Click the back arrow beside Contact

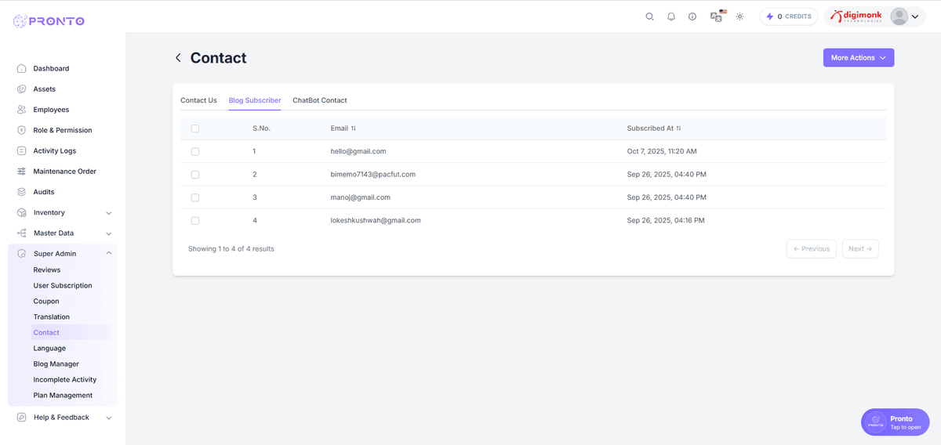[178, 58]
